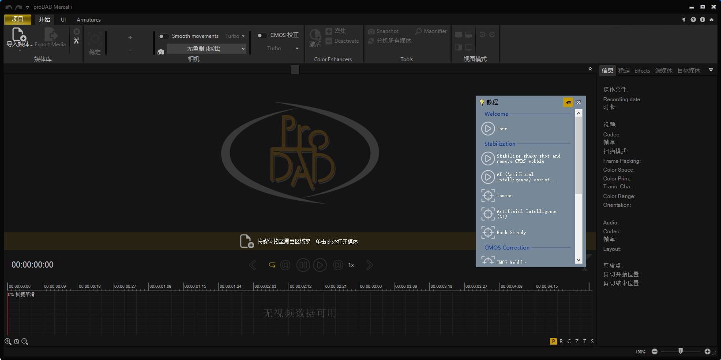The width and height of the screenshot is (721, 360).
Task: Click the Snapshot camera icon
Action: pyautogui.click(x=372, y=31)
